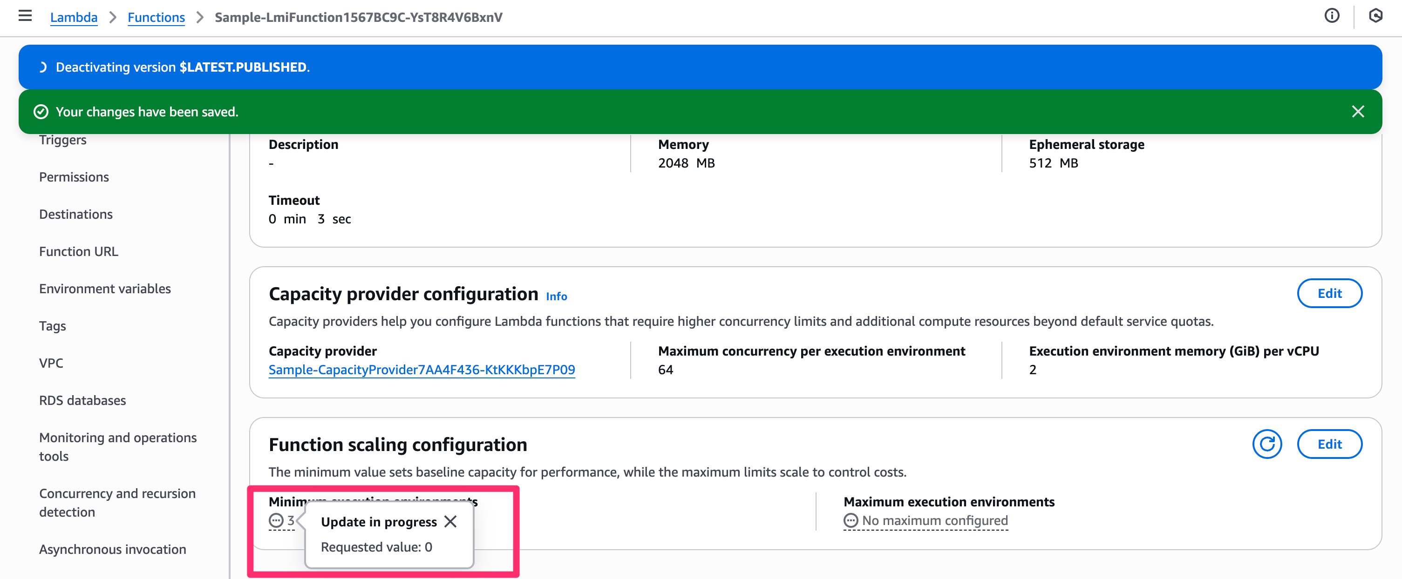Click the pending status icon beside minimum value 3
1402x579 pixels.
point(277,520)
